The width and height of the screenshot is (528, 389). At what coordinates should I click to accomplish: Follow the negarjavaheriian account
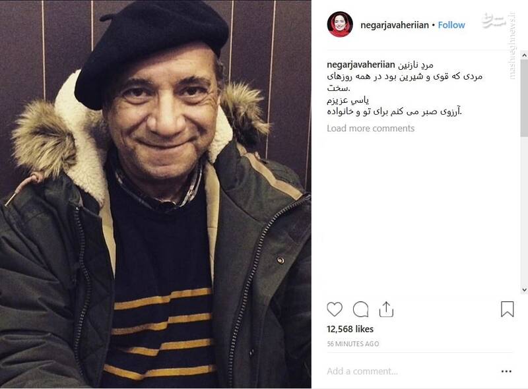tap(451, 25)
